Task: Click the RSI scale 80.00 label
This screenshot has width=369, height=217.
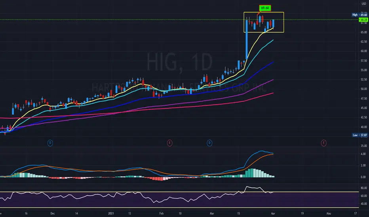Action: [363, 188]
